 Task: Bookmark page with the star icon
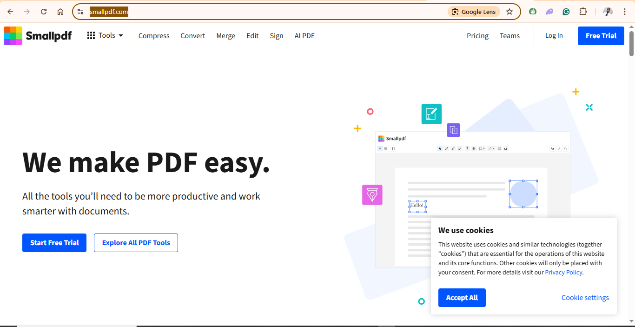click(x=509, y=12)
